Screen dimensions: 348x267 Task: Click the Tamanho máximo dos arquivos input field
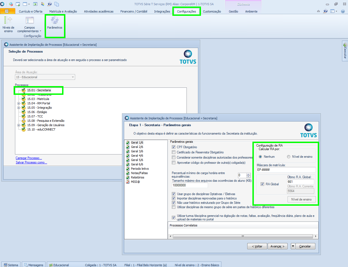[x=190, y=185]
